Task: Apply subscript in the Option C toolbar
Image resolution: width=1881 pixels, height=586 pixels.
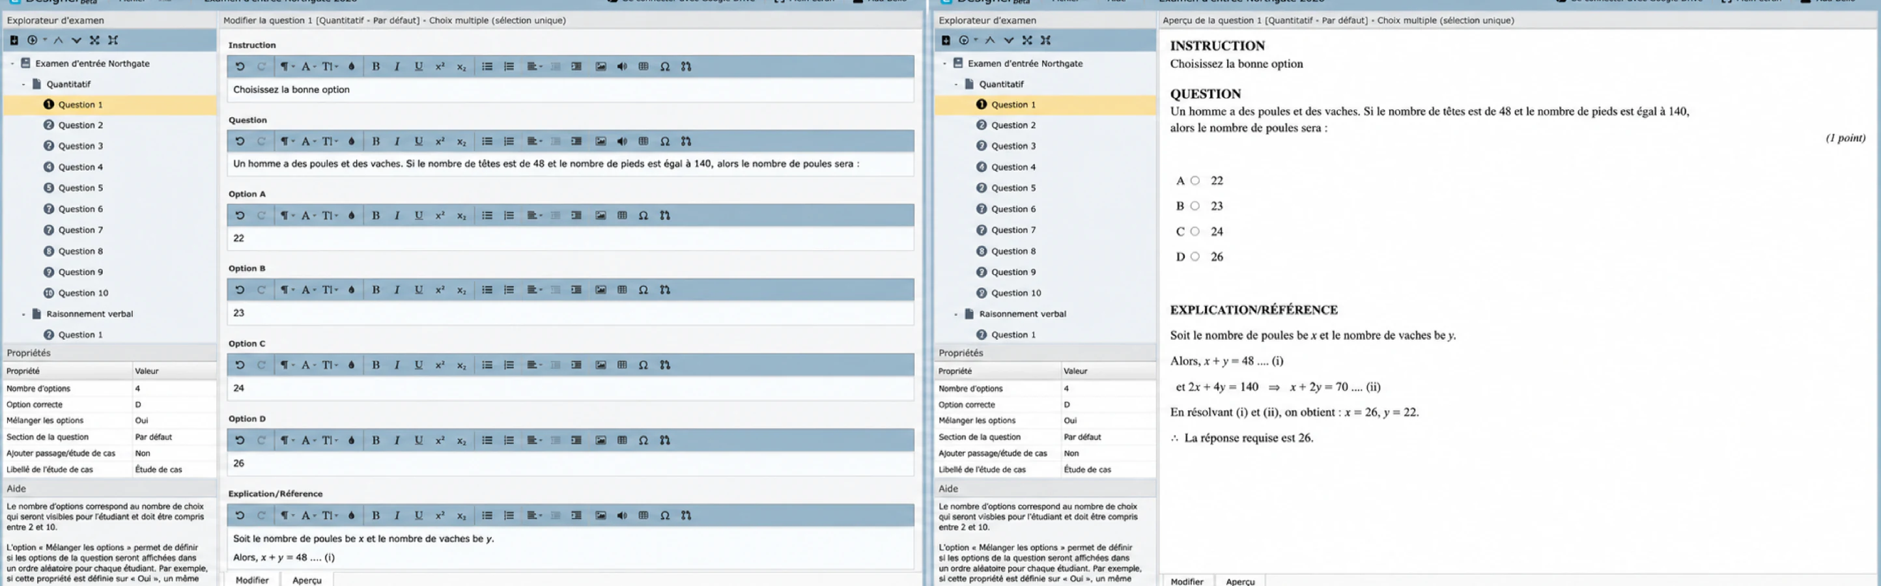Action: 462,366
